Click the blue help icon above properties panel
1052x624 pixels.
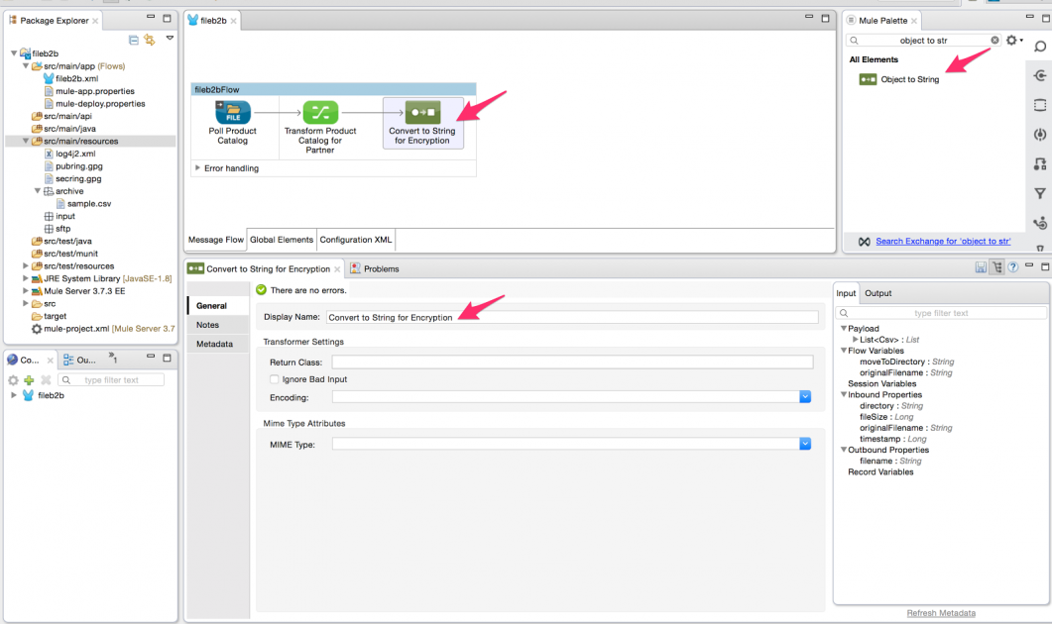click(1013, 265)
